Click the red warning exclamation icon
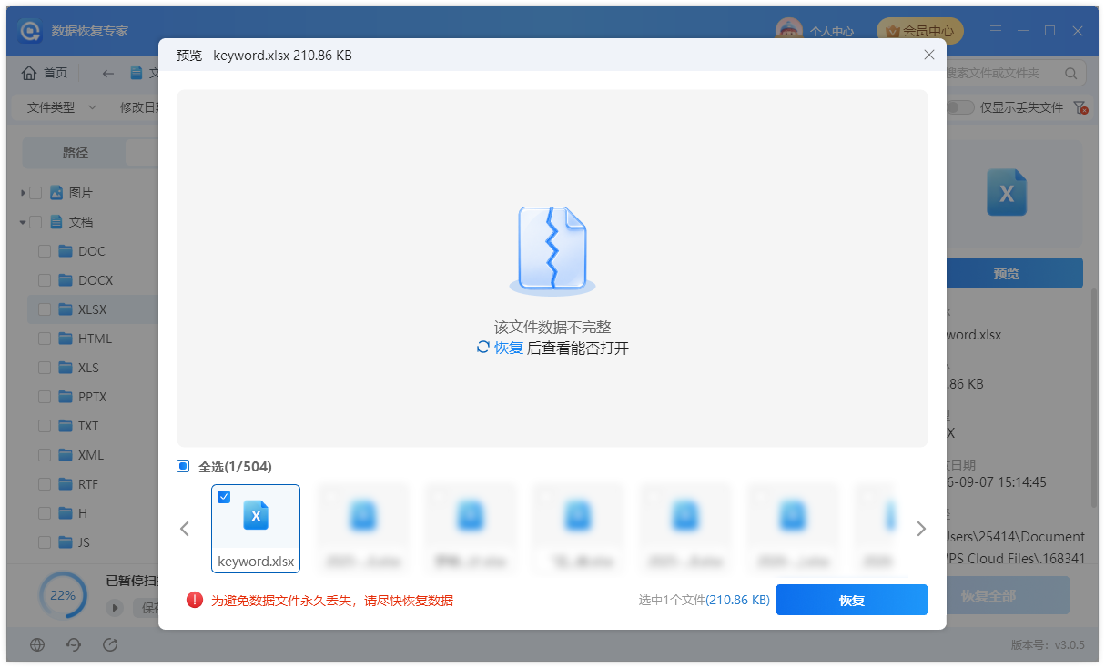The width and height of the screenshot is (1105, 668). pyautogui.click(x=195, y=600)
